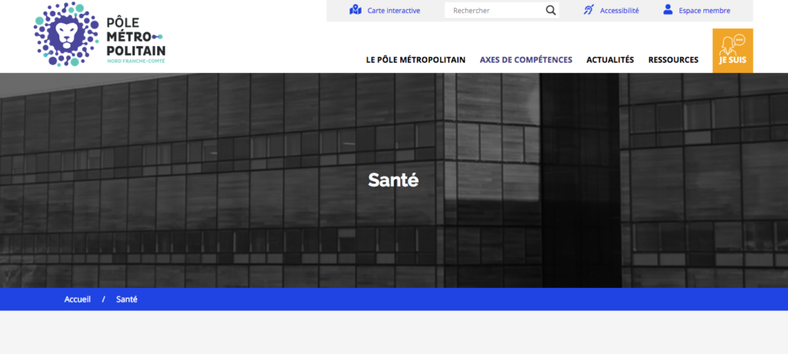Open the Carte interactive link
788x354 pixels.
coord(393,11)
